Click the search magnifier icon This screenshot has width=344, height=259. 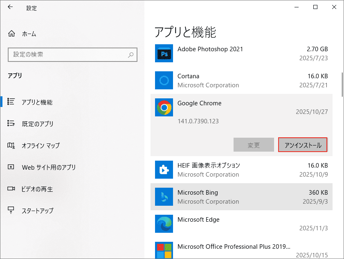130,55
